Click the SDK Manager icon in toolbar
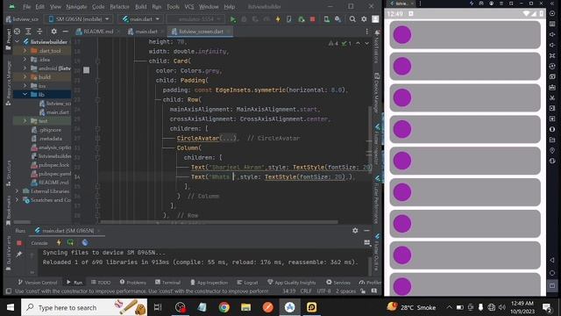 pyautogui.click(x=337, y=19)
